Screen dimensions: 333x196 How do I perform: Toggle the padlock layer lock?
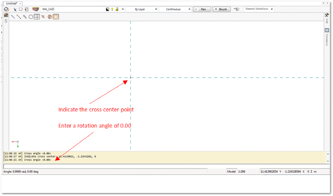tap(117, 9)
